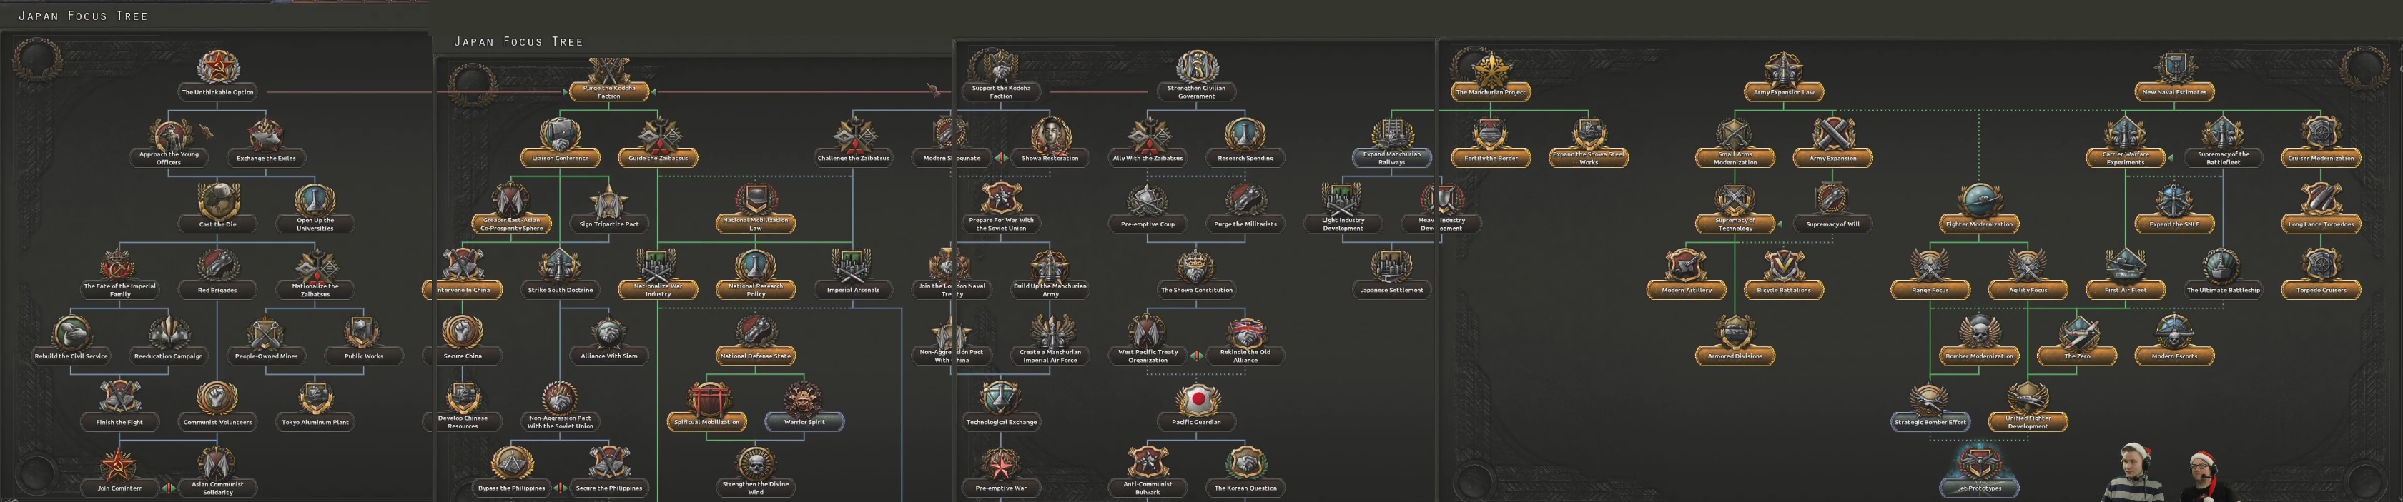Choose National Mobilization Law focus

pos(756,209)
